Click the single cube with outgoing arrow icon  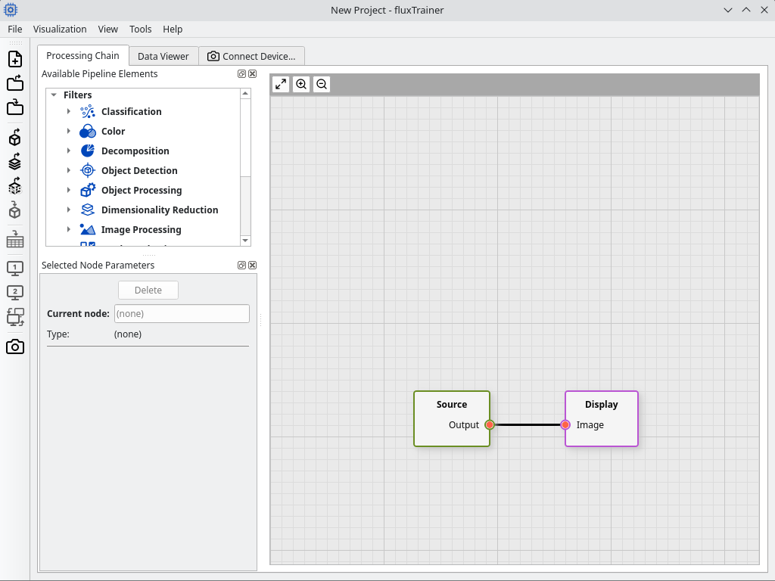click(x=15, y=138)
